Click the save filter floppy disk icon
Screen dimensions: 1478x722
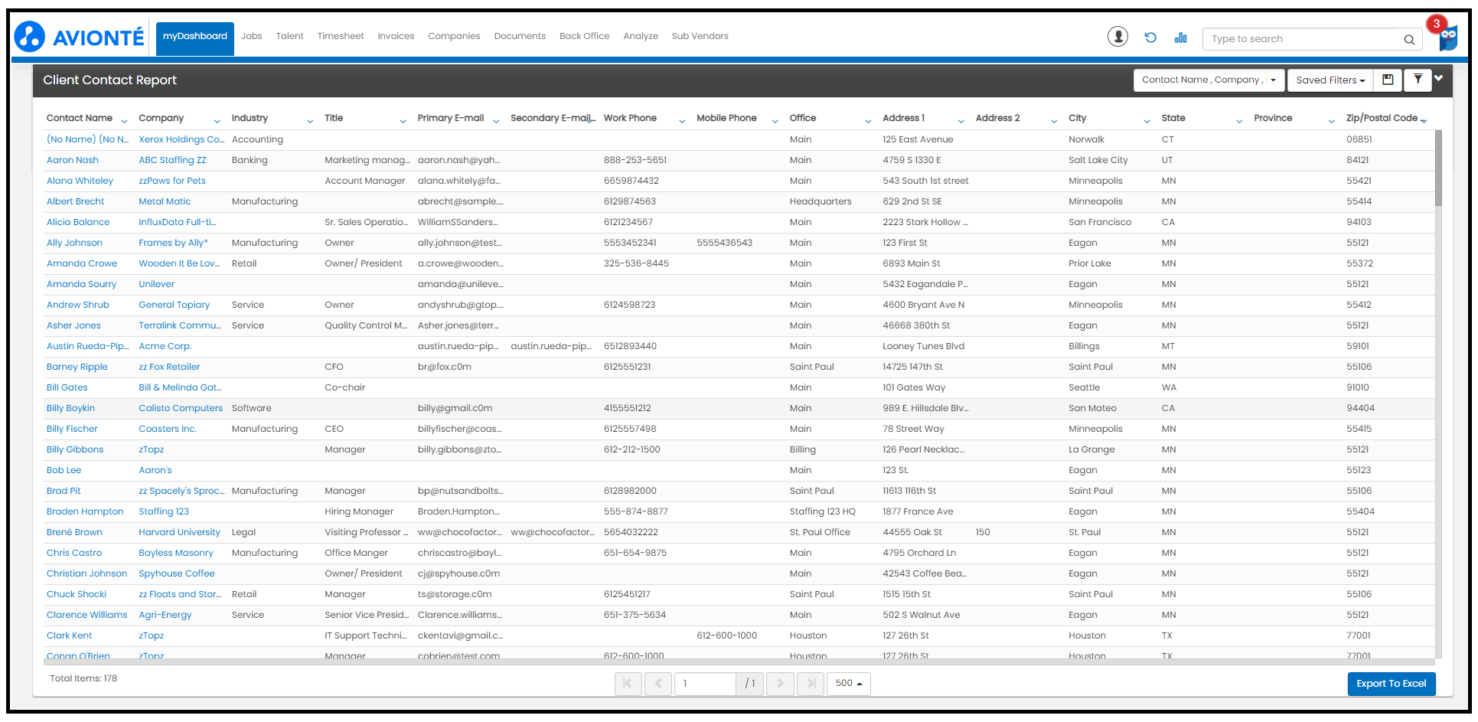(x=1388, y=80)
